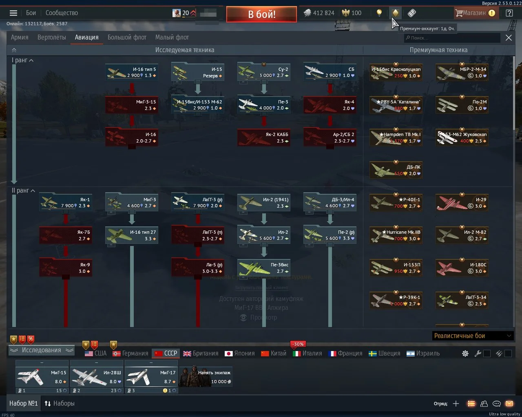This screenshot has width=522, height=417.
Task: Select the И-16 тип 27 aircraft
Action: pyautogui.click(x=132, y=235)
